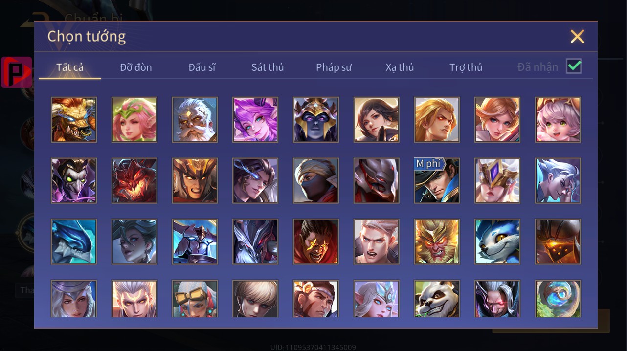The image size is (627, 351).
Task: Filter heroes by Xạ thủ
Action: 400,67
